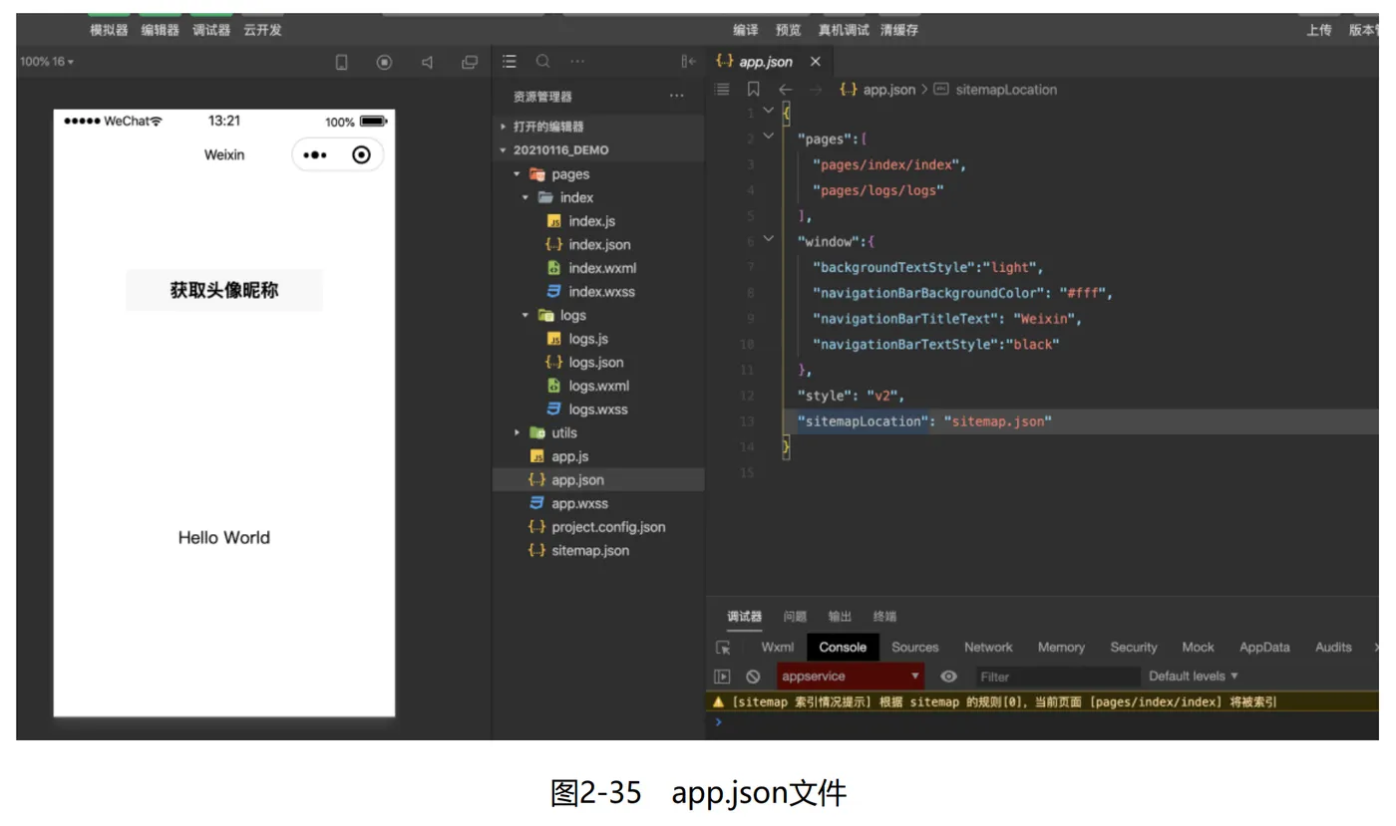
Task: Open the Default levels dropdown
Action: (1194, 677)
